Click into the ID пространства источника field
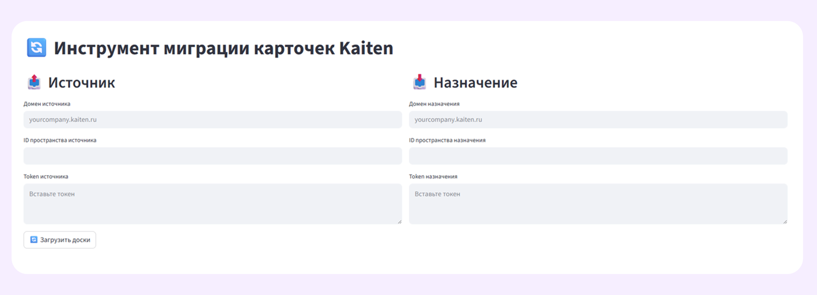This screenshot has width=817, height=295. tap(212, 156)
